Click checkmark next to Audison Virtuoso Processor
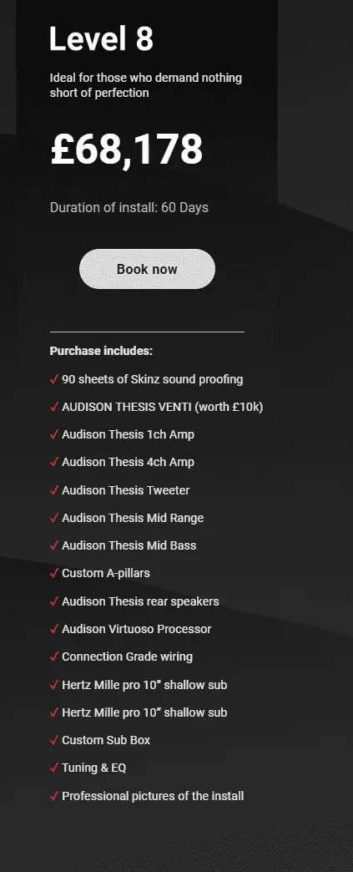The image size is (353, 872). coord(54,629)
